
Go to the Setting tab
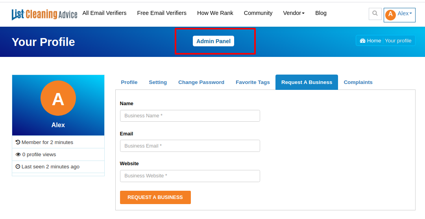pyautogui.click(x=158, y=82)
